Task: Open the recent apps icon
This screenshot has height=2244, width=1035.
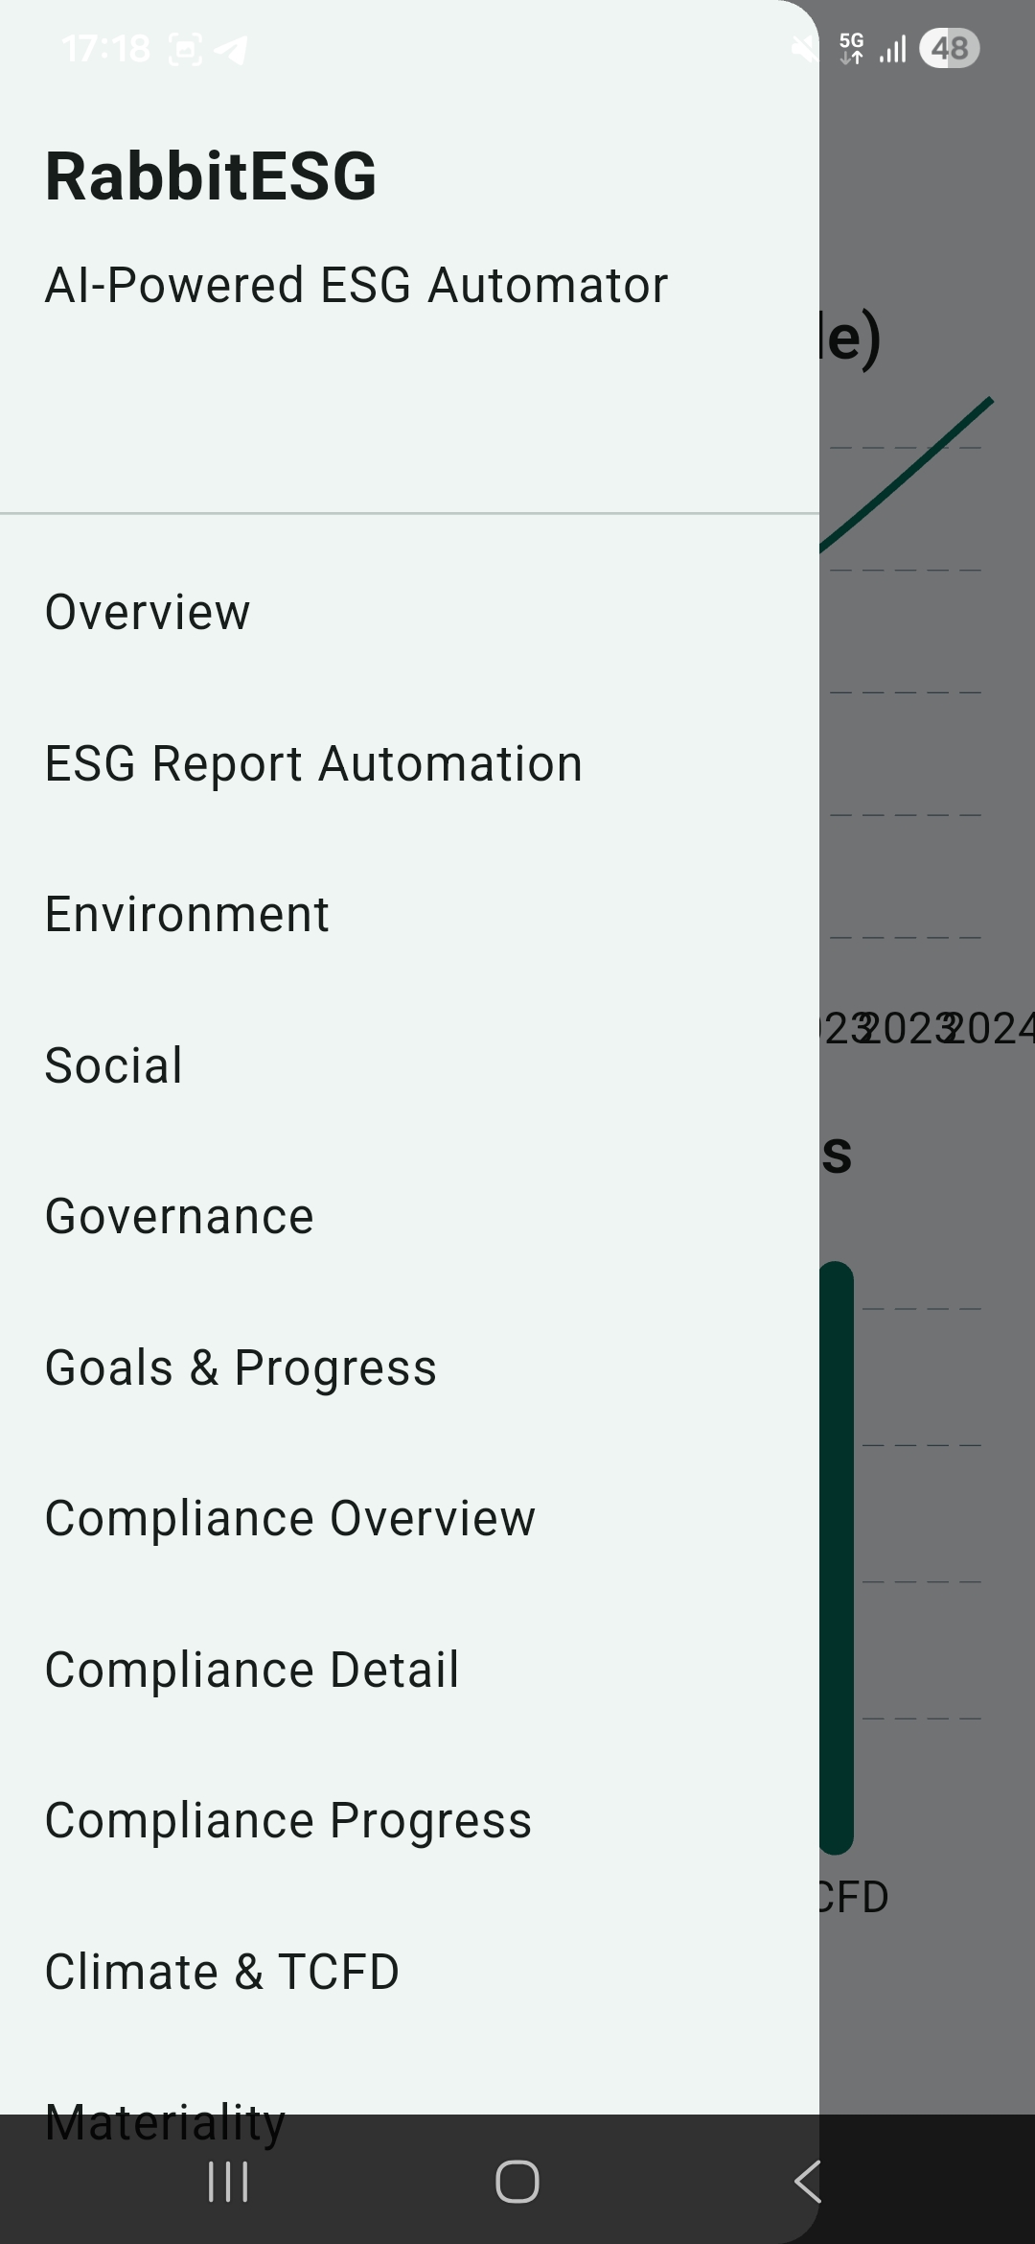Action: pos(228,2182)
